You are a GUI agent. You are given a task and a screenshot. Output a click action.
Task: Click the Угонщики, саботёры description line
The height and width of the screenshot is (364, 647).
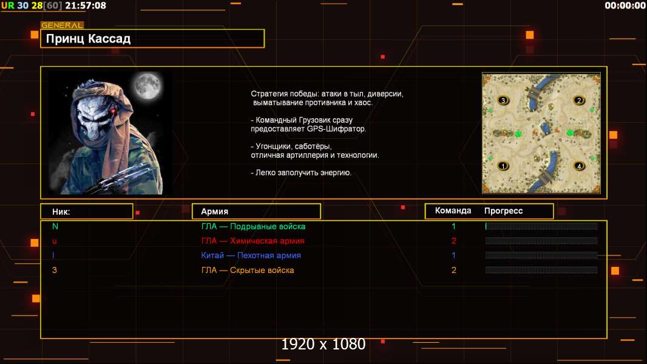point(315,151)
